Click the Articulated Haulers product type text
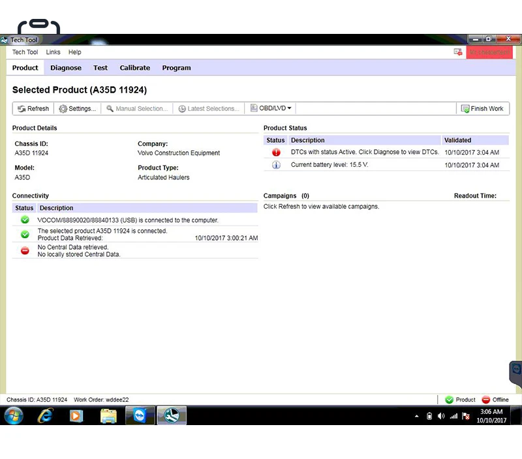Image resolution: width=522 pixels, height=459 pixels. coord(164,177)
